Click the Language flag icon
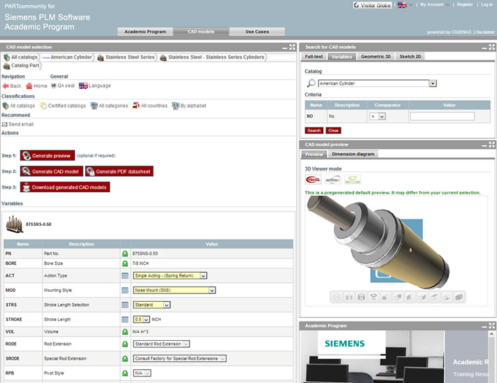 (x=83, y=86)
